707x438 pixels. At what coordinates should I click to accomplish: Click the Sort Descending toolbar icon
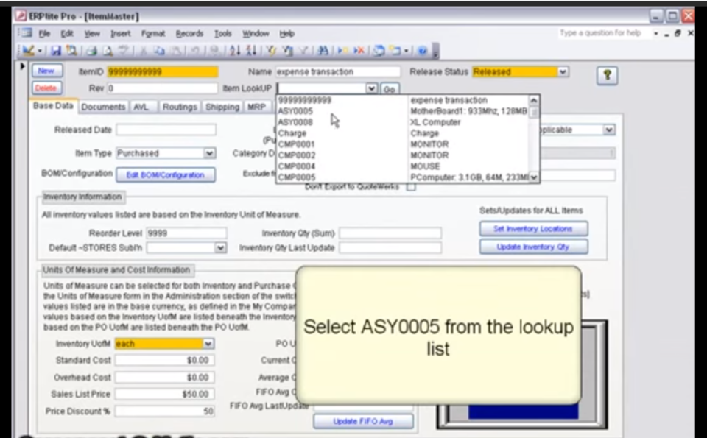click(x=250, y=51)
